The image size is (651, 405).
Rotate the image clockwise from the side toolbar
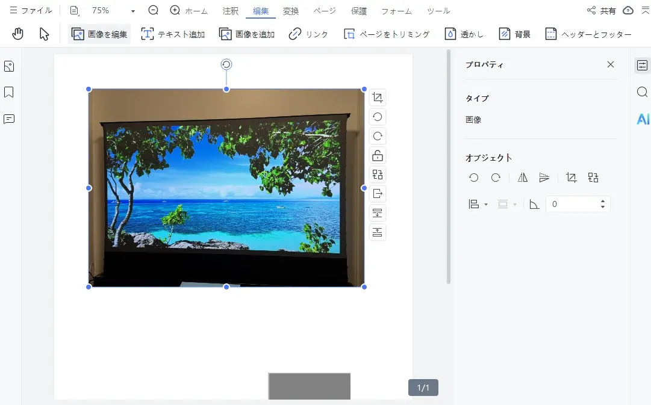pos(378,135)
